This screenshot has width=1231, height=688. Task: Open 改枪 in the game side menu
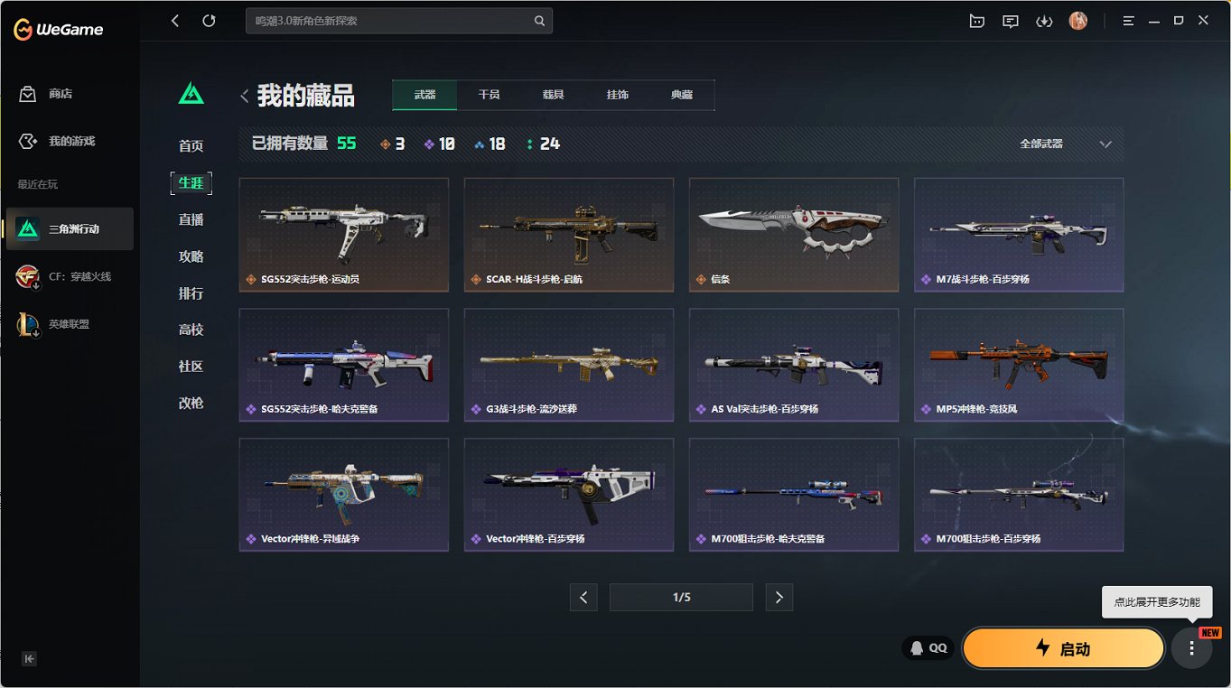point(191,404)
